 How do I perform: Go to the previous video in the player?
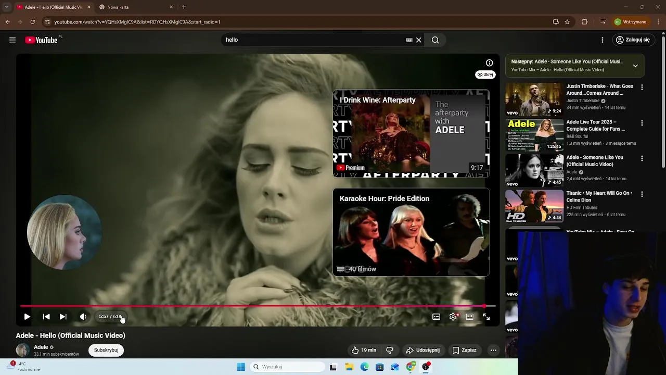coord(46,317)
